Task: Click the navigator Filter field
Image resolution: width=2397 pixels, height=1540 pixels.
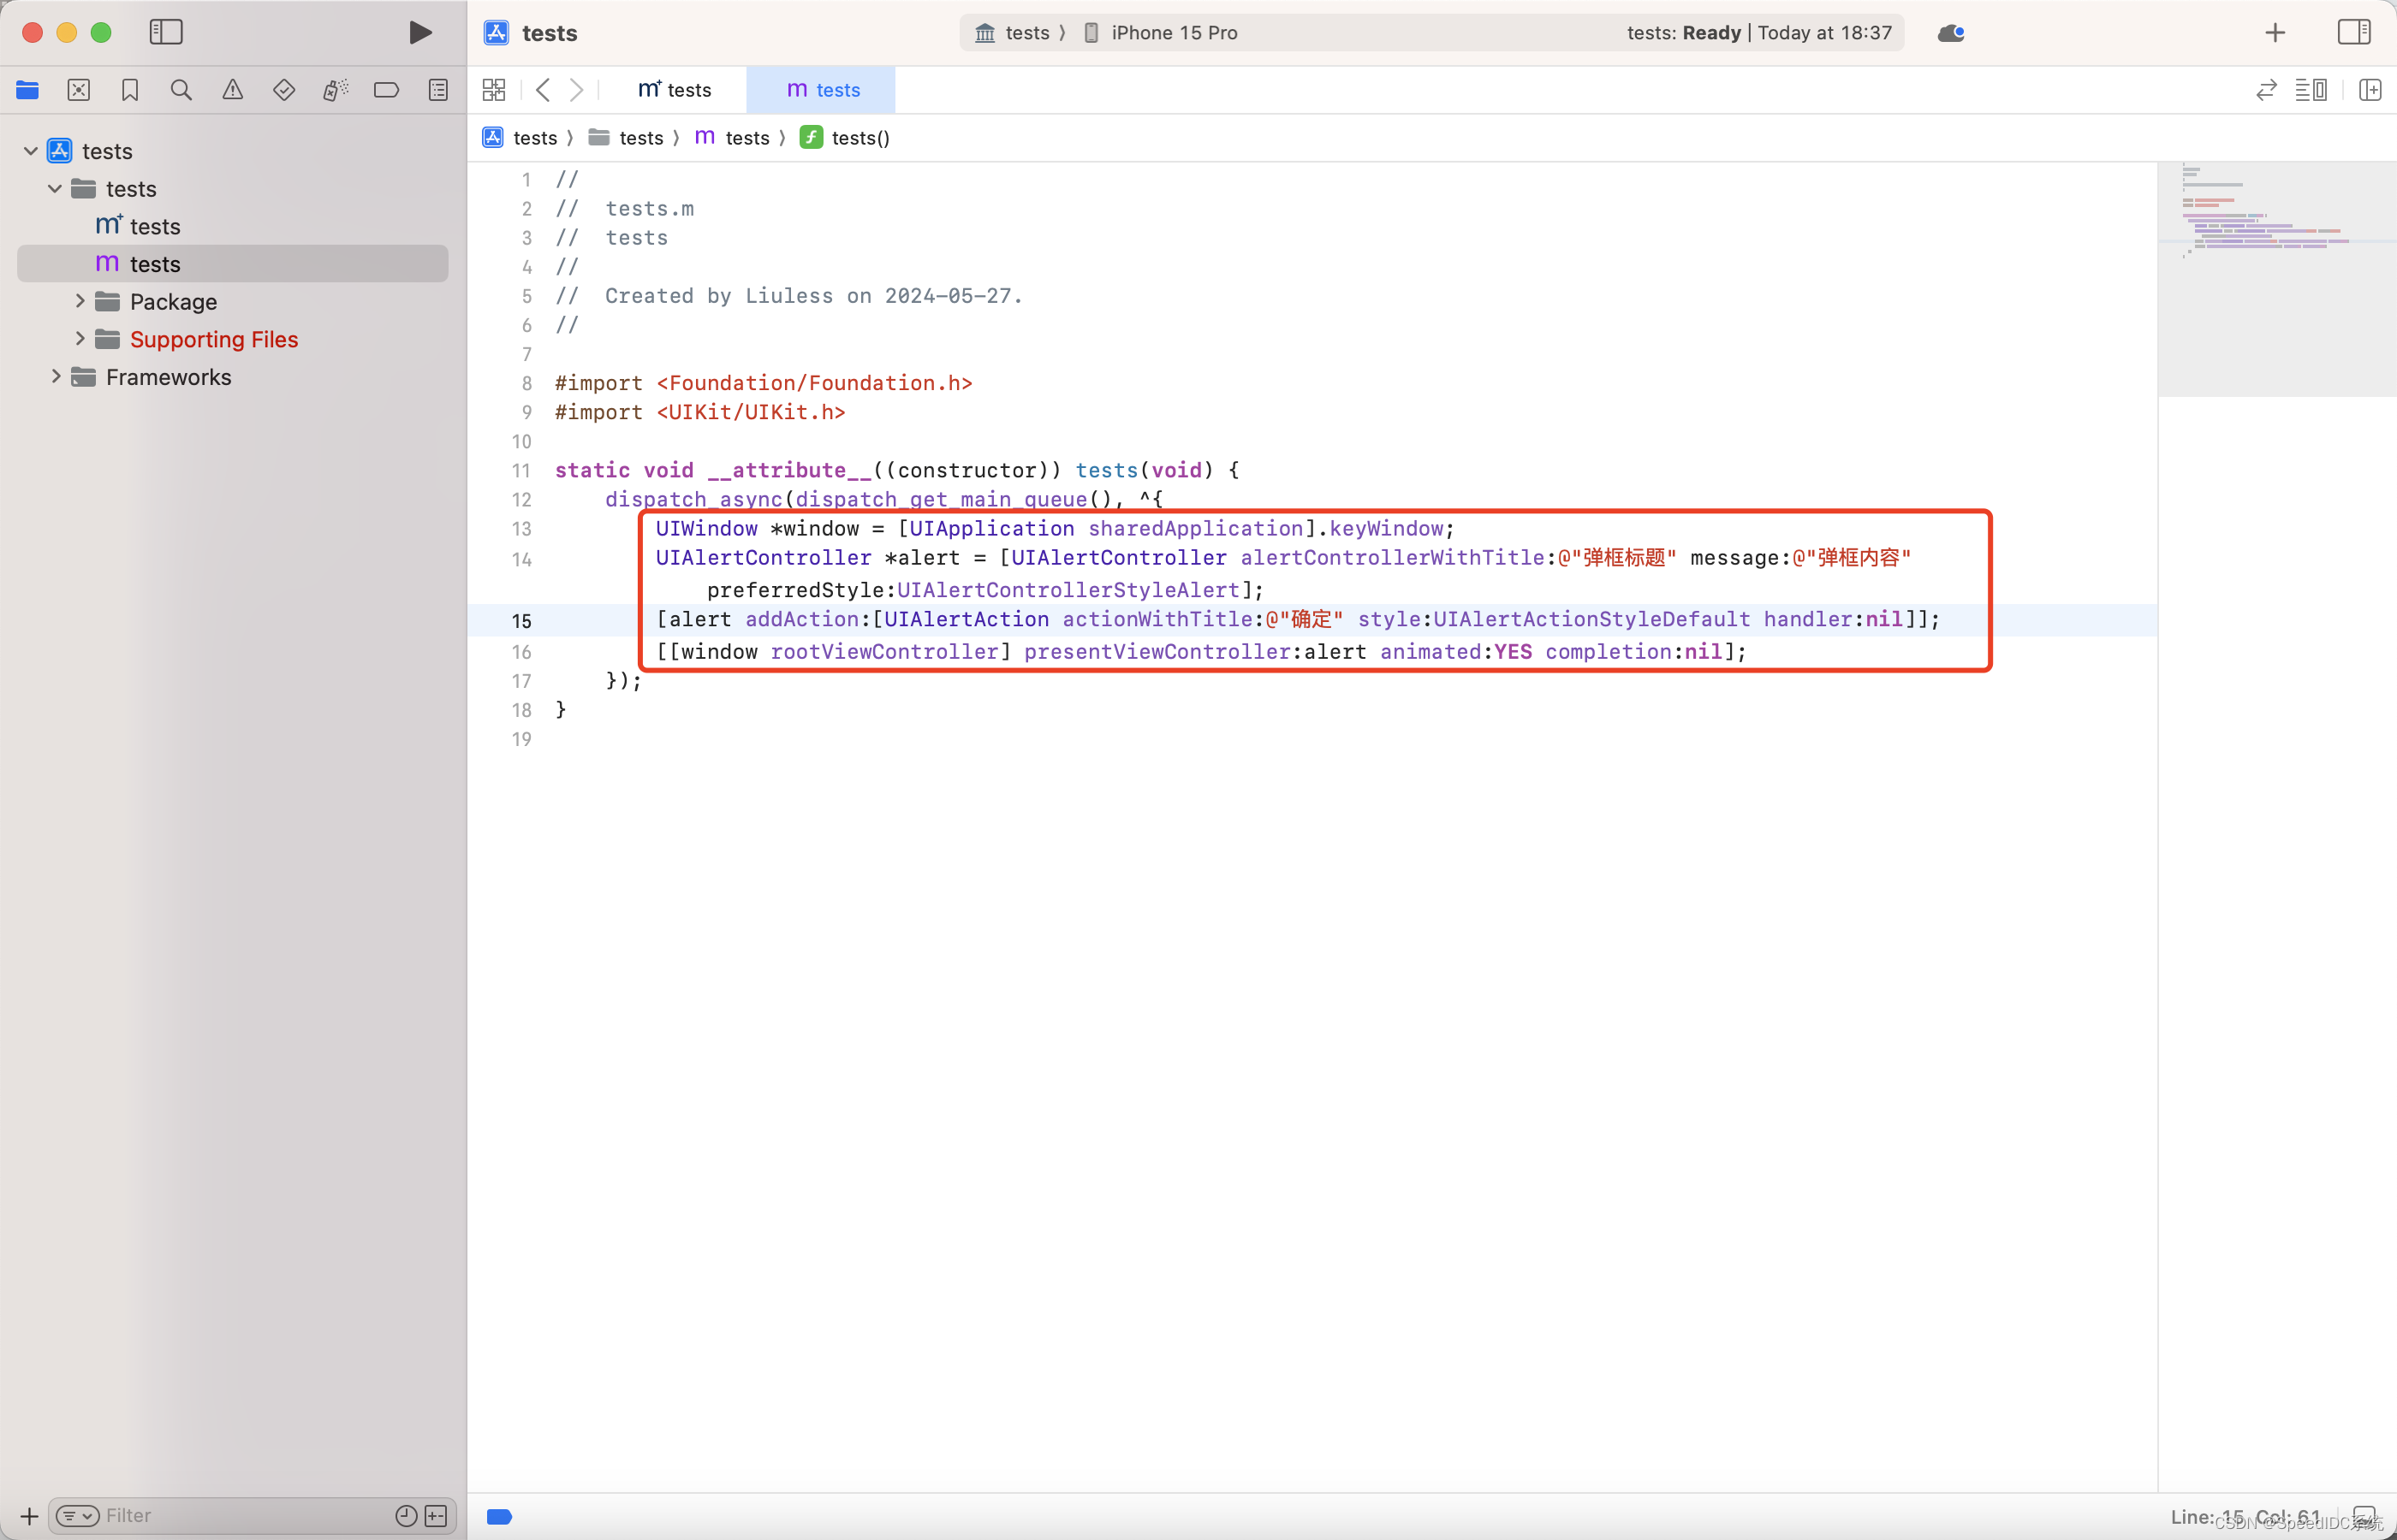Action: [240, 1516]
